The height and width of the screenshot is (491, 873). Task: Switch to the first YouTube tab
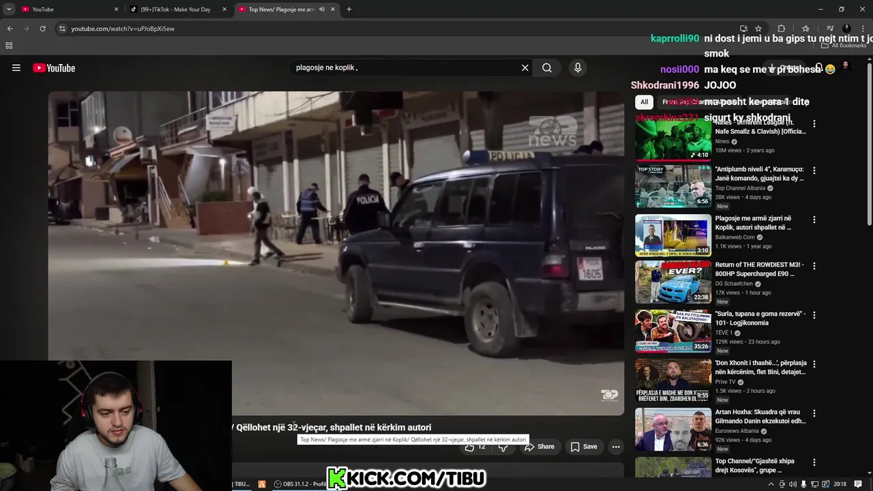click(68, 9)
